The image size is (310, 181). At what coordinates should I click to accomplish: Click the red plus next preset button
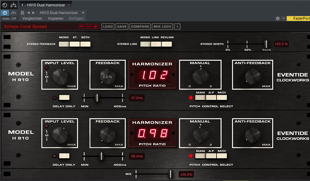(x=96, y=26)
